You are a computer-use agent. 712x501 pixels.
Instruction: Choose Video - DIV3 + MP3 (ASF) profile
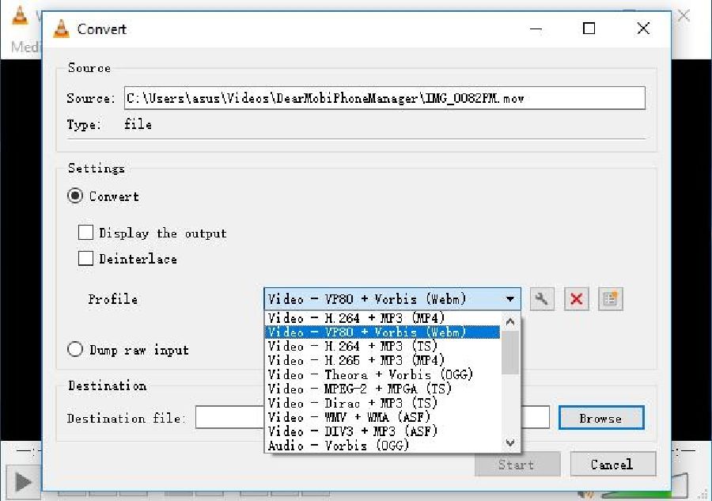382,431
